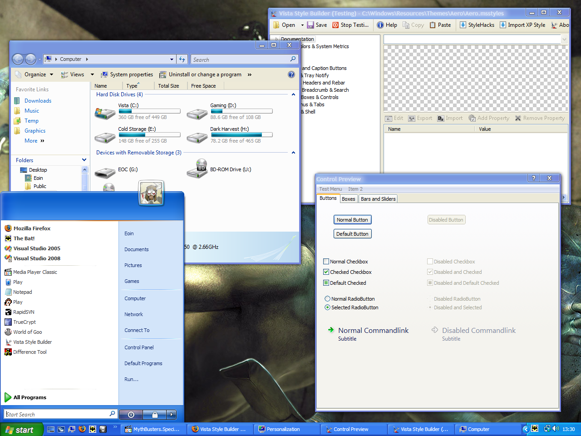Screen dimensions: 581x436
Task: Click the Computer window Search field
Action: (244, 59)
